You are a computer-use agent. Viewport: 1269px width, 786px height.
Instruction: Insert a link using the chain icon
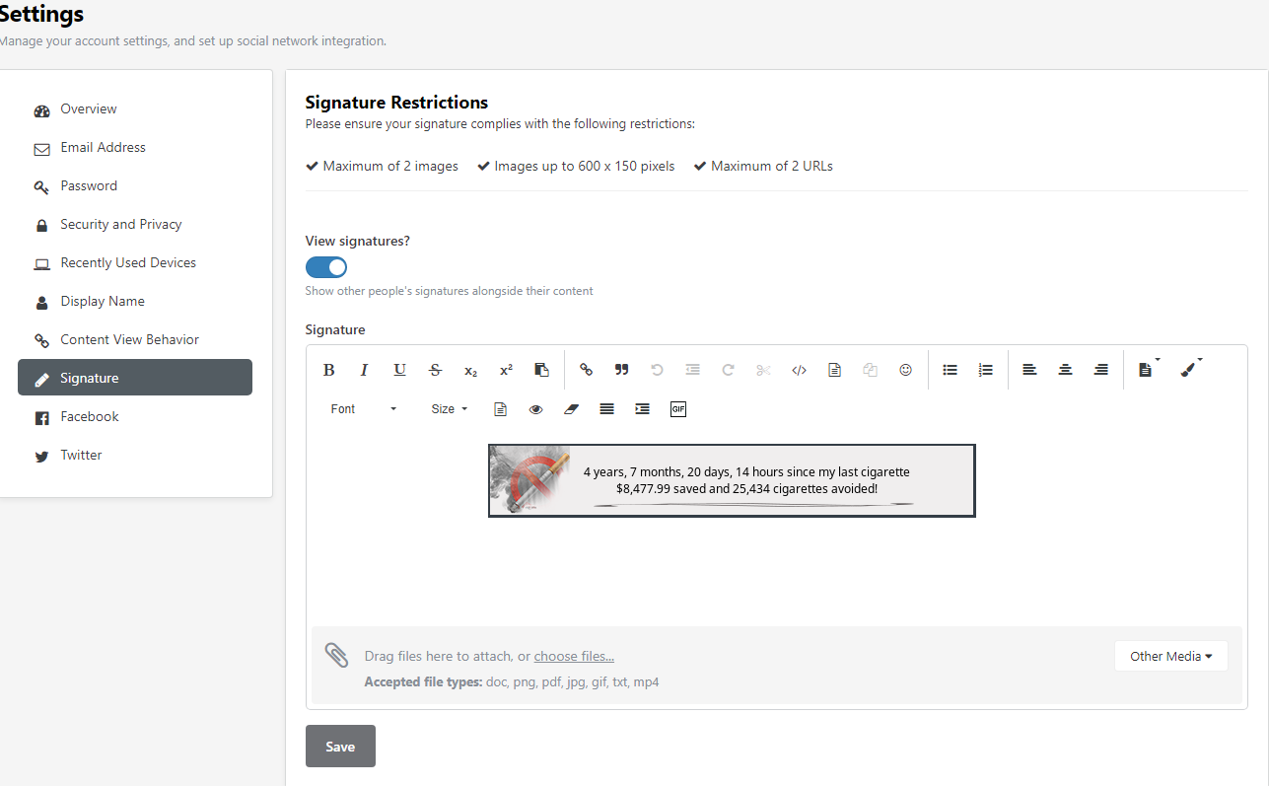(x=587, y=370)
